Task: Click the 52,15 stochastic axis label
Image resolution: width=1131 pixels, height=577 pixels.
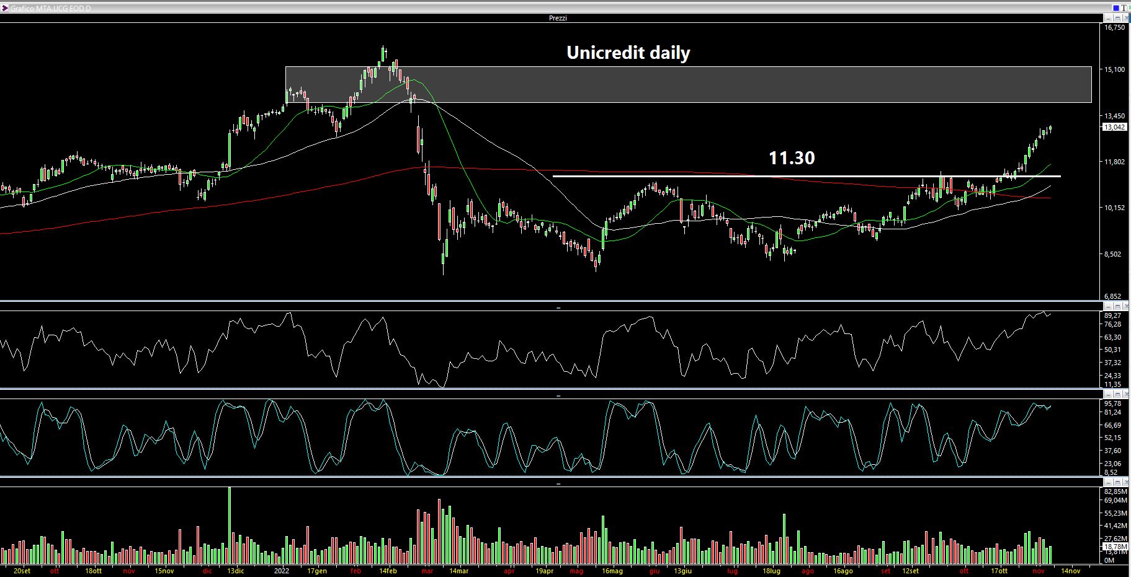Action: tap(1113, 438)
